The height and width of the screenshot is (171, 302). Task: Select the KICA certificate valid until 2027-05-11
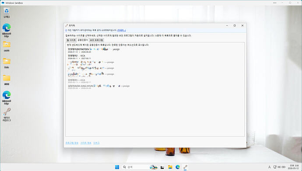79,57
